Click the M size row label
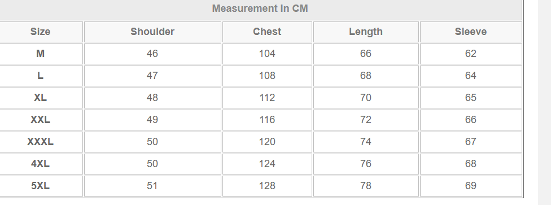551x205 pixels. coord(41,54)
